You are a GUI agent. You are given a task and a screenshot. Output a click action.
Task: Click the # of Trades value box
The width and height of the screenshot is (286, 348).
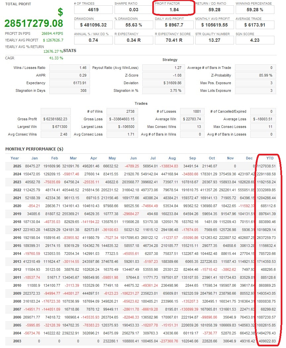[x=93, y=10]
